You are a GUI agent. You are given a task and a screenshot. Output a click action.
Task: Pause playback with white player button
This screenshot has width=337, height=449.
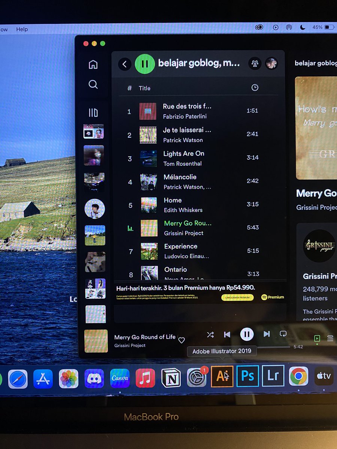pos(247,334)
